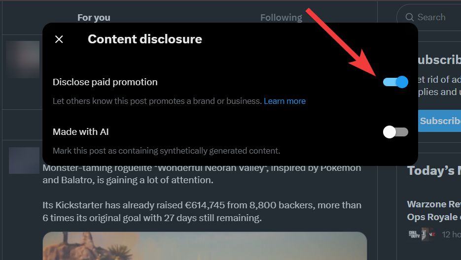Open the Learn more link
The height and width of the screenshot is (260, 461).
pyautogui.click(x=284, y=101)
